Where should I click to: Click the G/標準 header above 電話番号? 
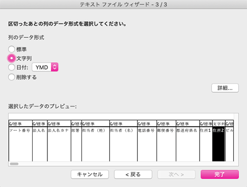[x=147, y=124]
